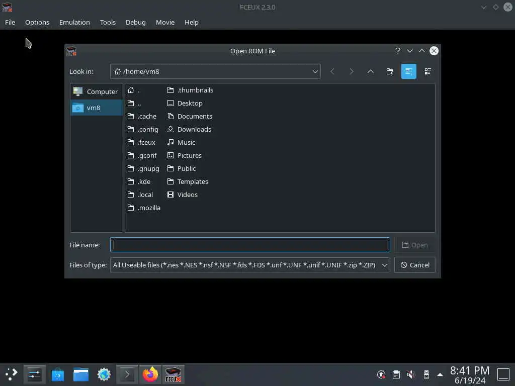Screen dimensions: 515x386
Task: Open the Debug menu
Action: (x=136, y=22)
